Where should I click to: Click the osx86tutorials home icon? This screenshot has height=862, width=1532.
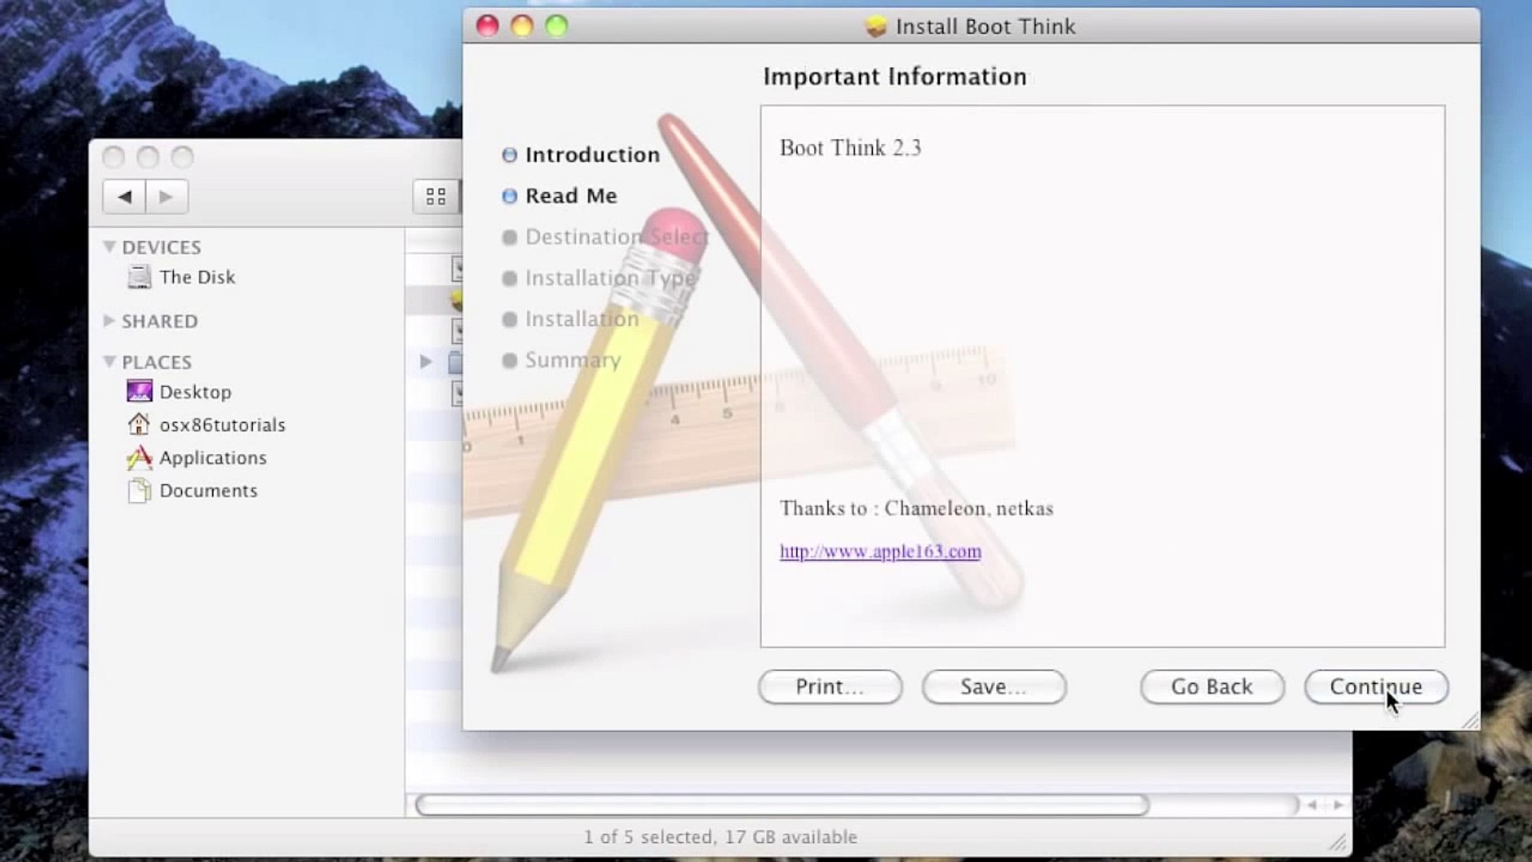(x=139, y=424)
